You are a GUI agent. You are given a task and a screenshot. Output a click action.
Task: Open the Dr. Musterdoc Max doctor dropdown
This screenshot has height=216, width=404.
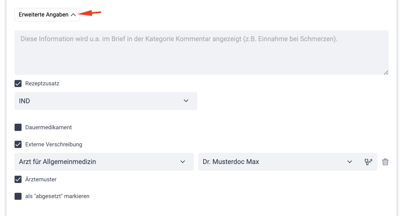coord(279,162)
